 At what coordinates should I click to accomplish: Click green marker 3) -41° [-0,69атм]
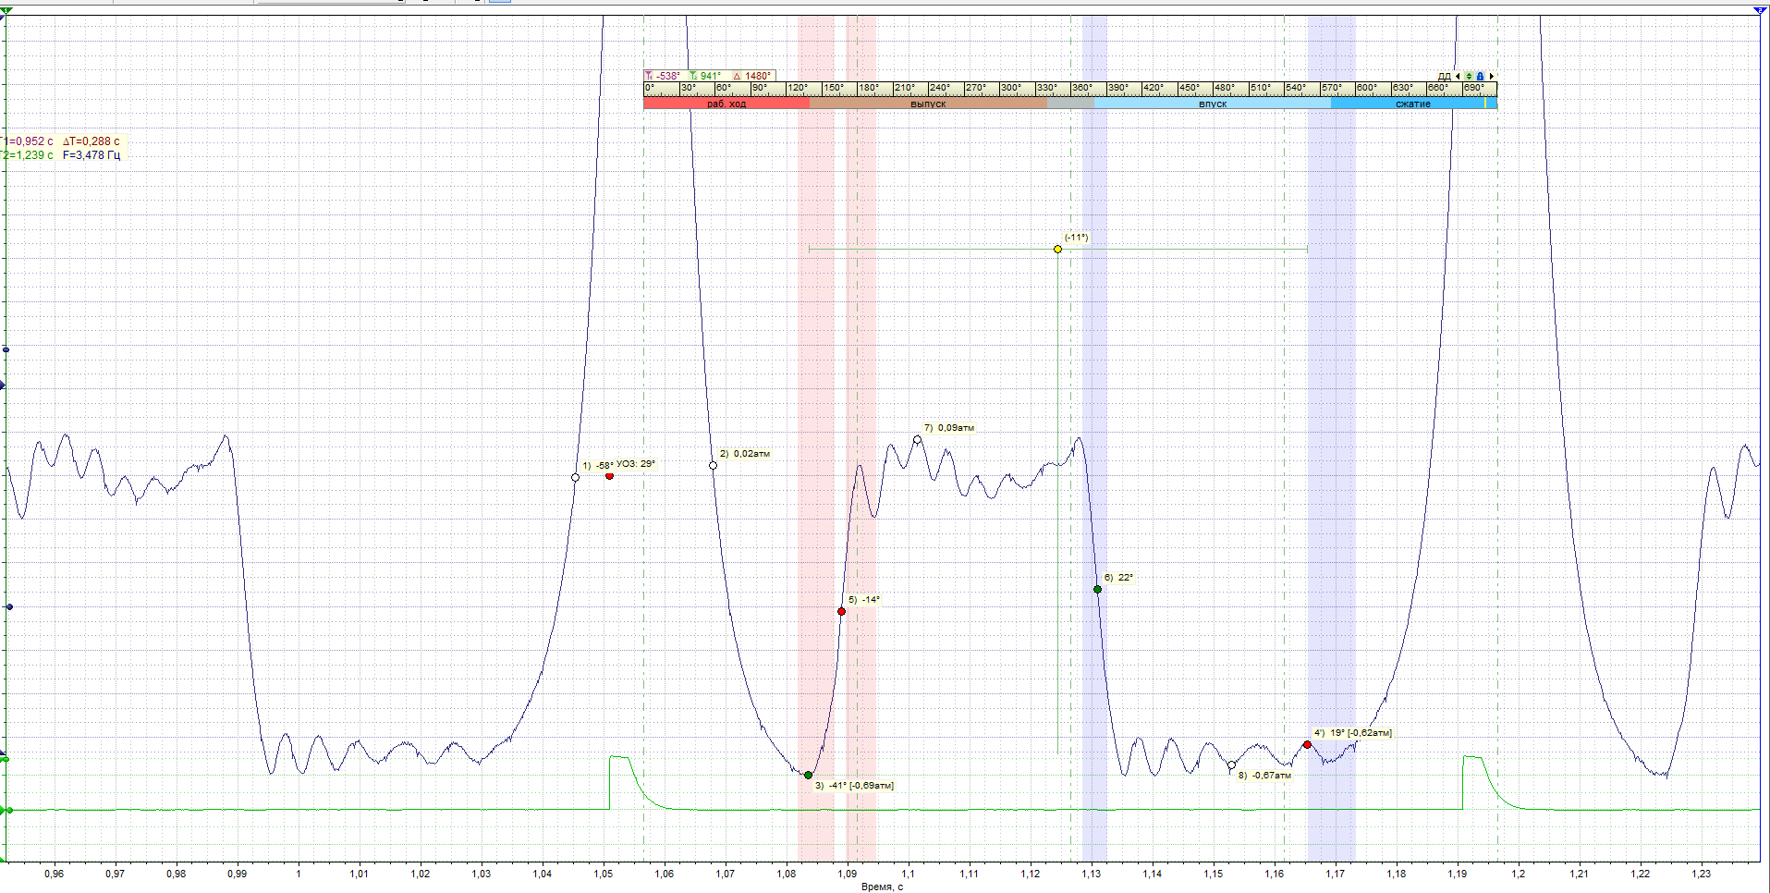point(808,775)
